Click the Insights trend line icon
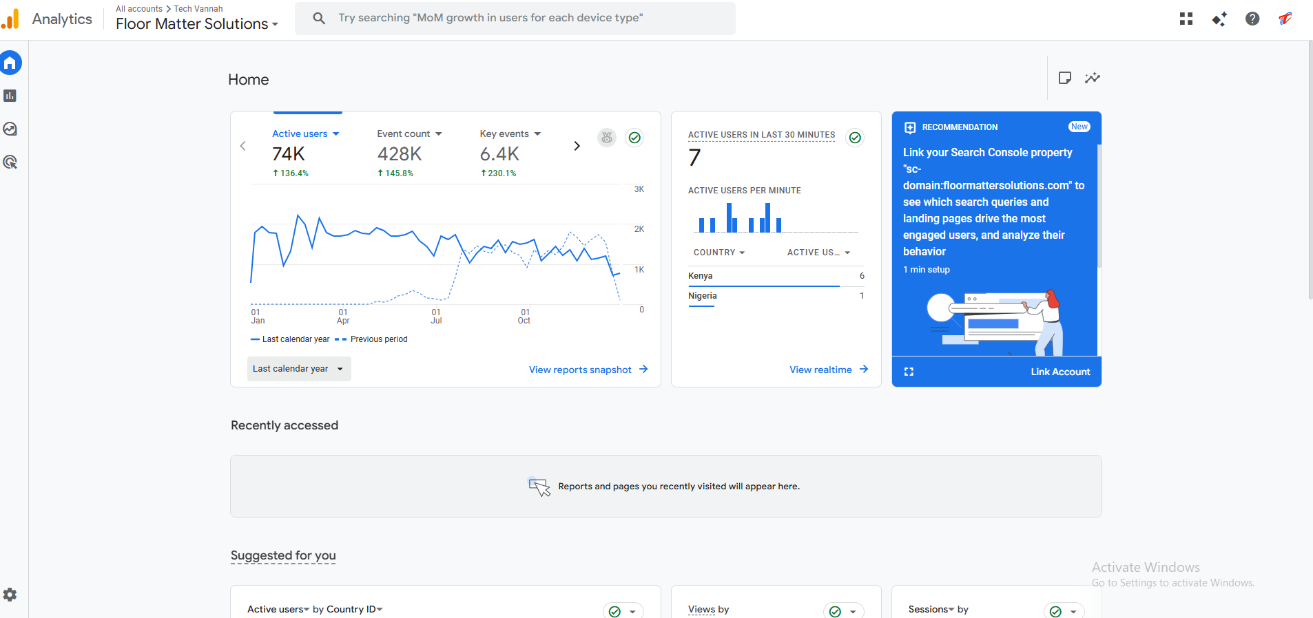This screenshot has height=618, width=1313. (x=1092, y=78)
